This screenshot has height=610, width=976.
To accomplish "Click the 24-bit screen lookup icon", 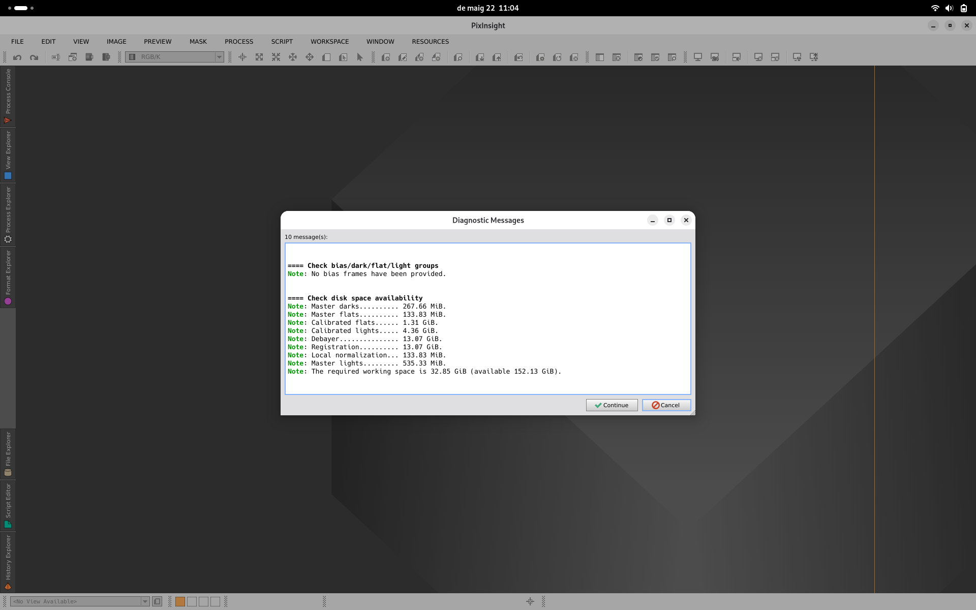I will pos(715,57).
